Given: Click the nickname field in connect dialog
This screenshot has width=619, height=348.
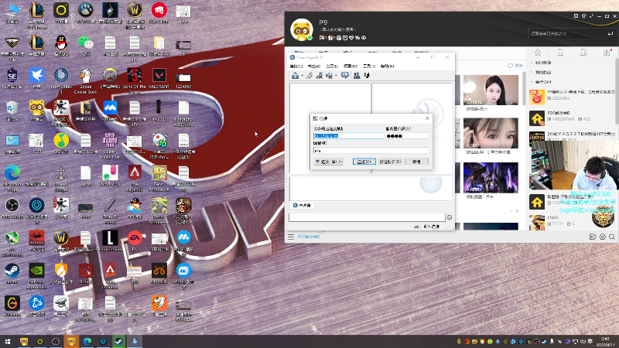Looking at the screenshot, I should tap(371, 150).
